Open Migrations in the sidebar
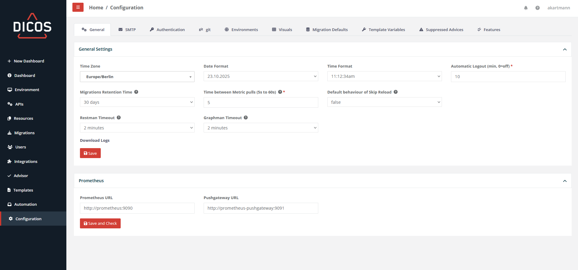 pos(24,133)
